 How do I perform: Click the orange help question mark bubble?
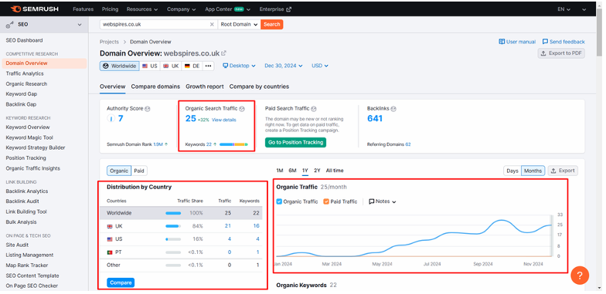tap(580, 275)
